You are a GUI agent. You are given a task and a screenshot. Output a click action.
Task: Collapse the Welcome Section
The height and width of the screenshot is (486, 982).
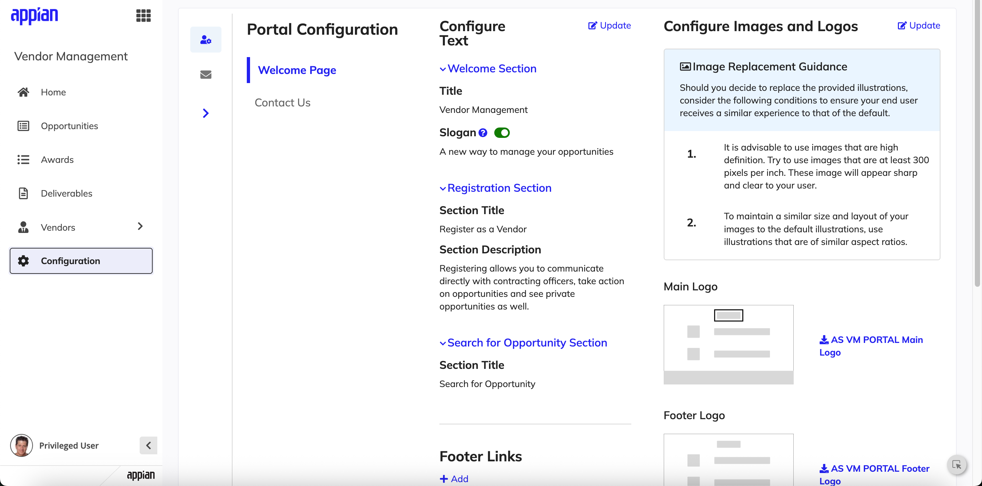[x=488, y=68]
